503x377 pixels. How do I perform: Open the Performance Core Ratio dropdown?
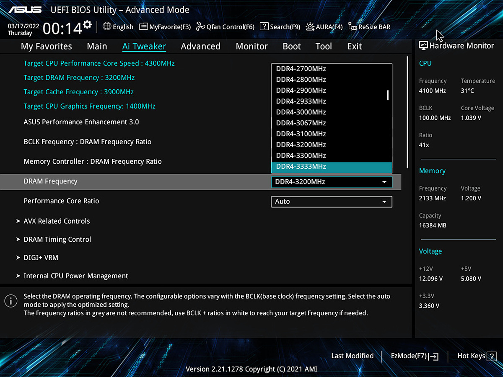(x=332, y=201)
